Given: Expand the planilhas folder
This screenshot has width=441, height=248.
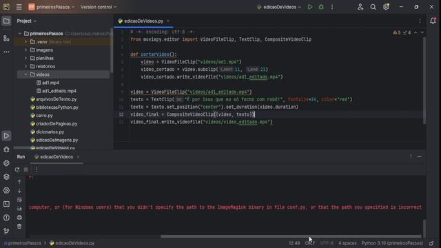Looking at the screenshot, I should 26,58.
